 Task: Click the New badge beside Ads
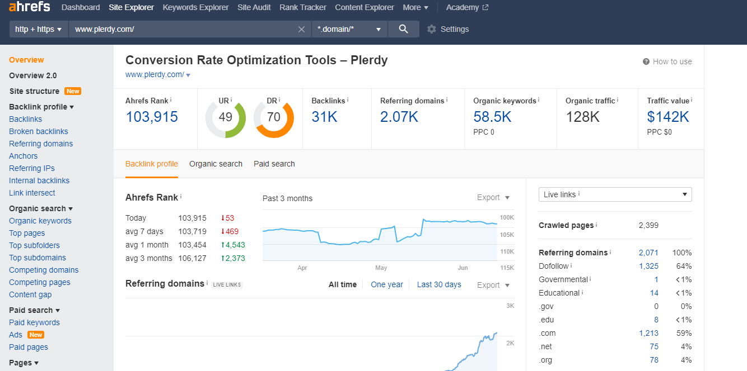tap(36, 335)
